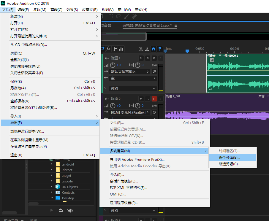269x221 pixels.
Task: Open 编辑(E) menu in menu bar
Action: tap(23, 10)
